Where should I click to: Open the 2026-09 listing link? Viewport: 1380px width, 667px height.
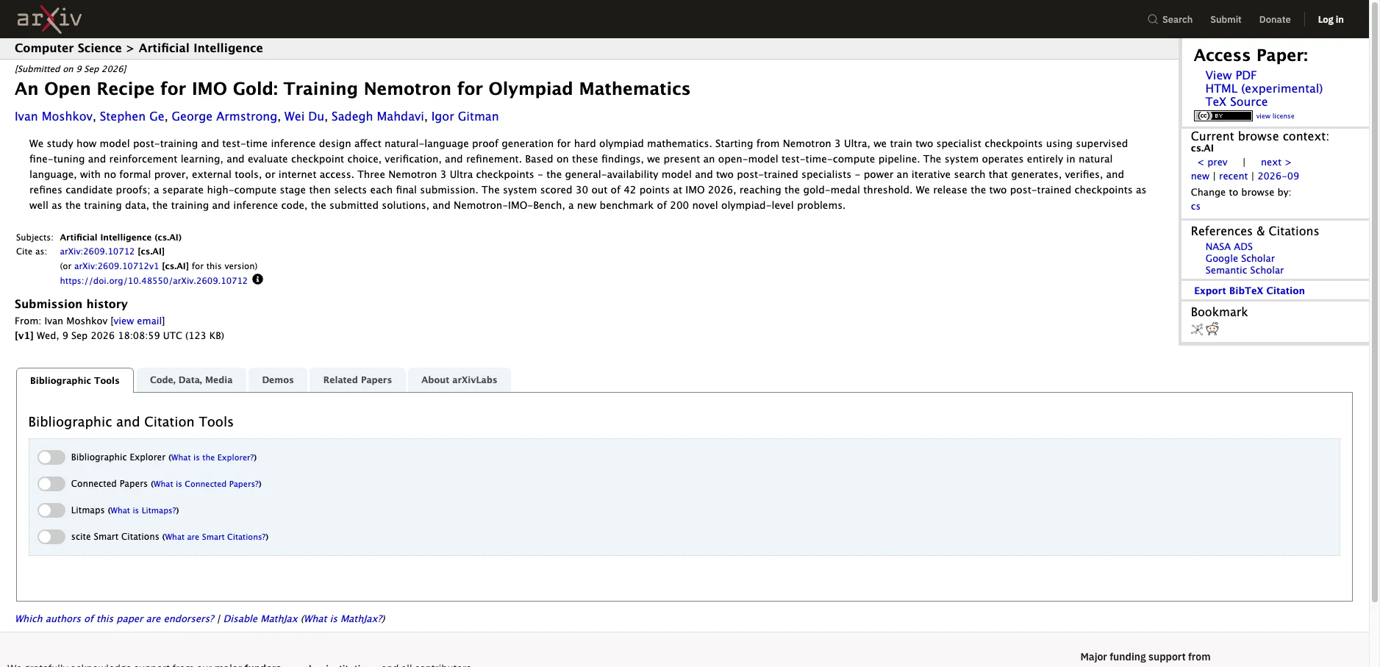pyautogui.click(x=1278, y=176)
